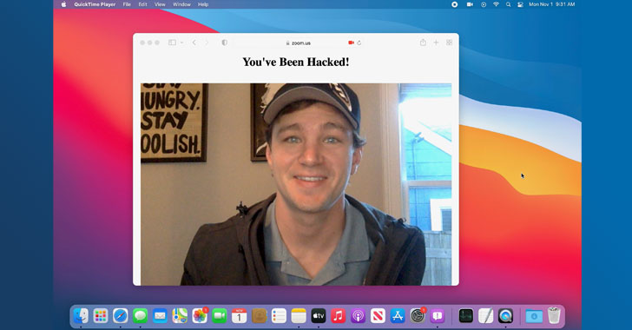Add a new tab with plus icon
The image size is (632, 330).
pos(436,43)
